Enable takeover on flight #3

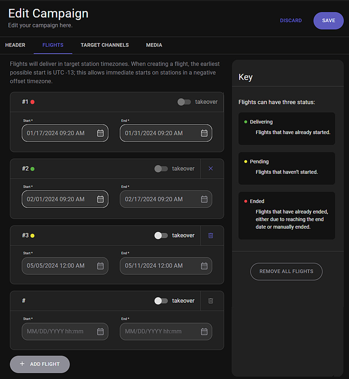161,236
